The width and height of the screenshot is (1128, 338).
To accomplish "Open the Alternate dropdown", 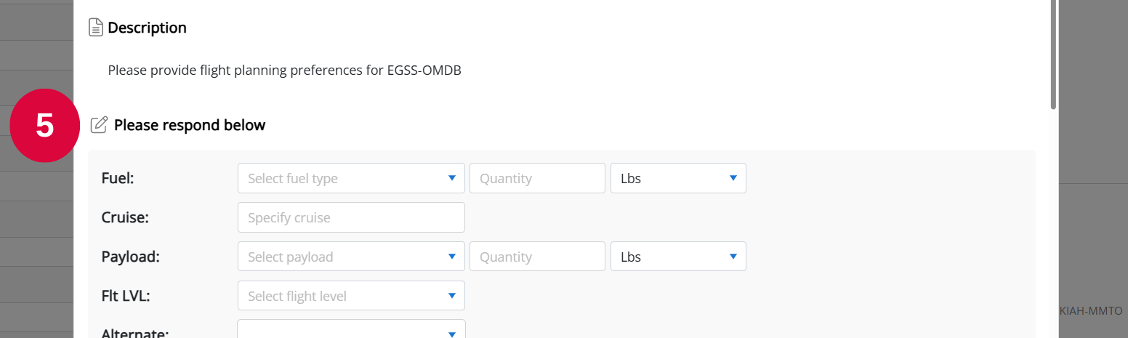I will pyautogui.click(x=351, y=329).
